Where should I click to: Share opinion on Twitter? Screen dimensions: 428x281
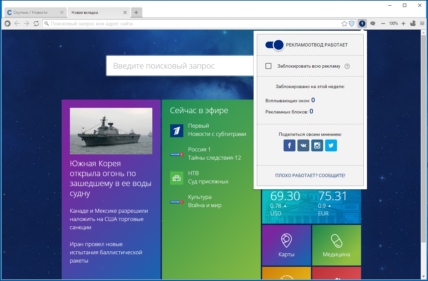pyautogui.click(x=331, y=145)
